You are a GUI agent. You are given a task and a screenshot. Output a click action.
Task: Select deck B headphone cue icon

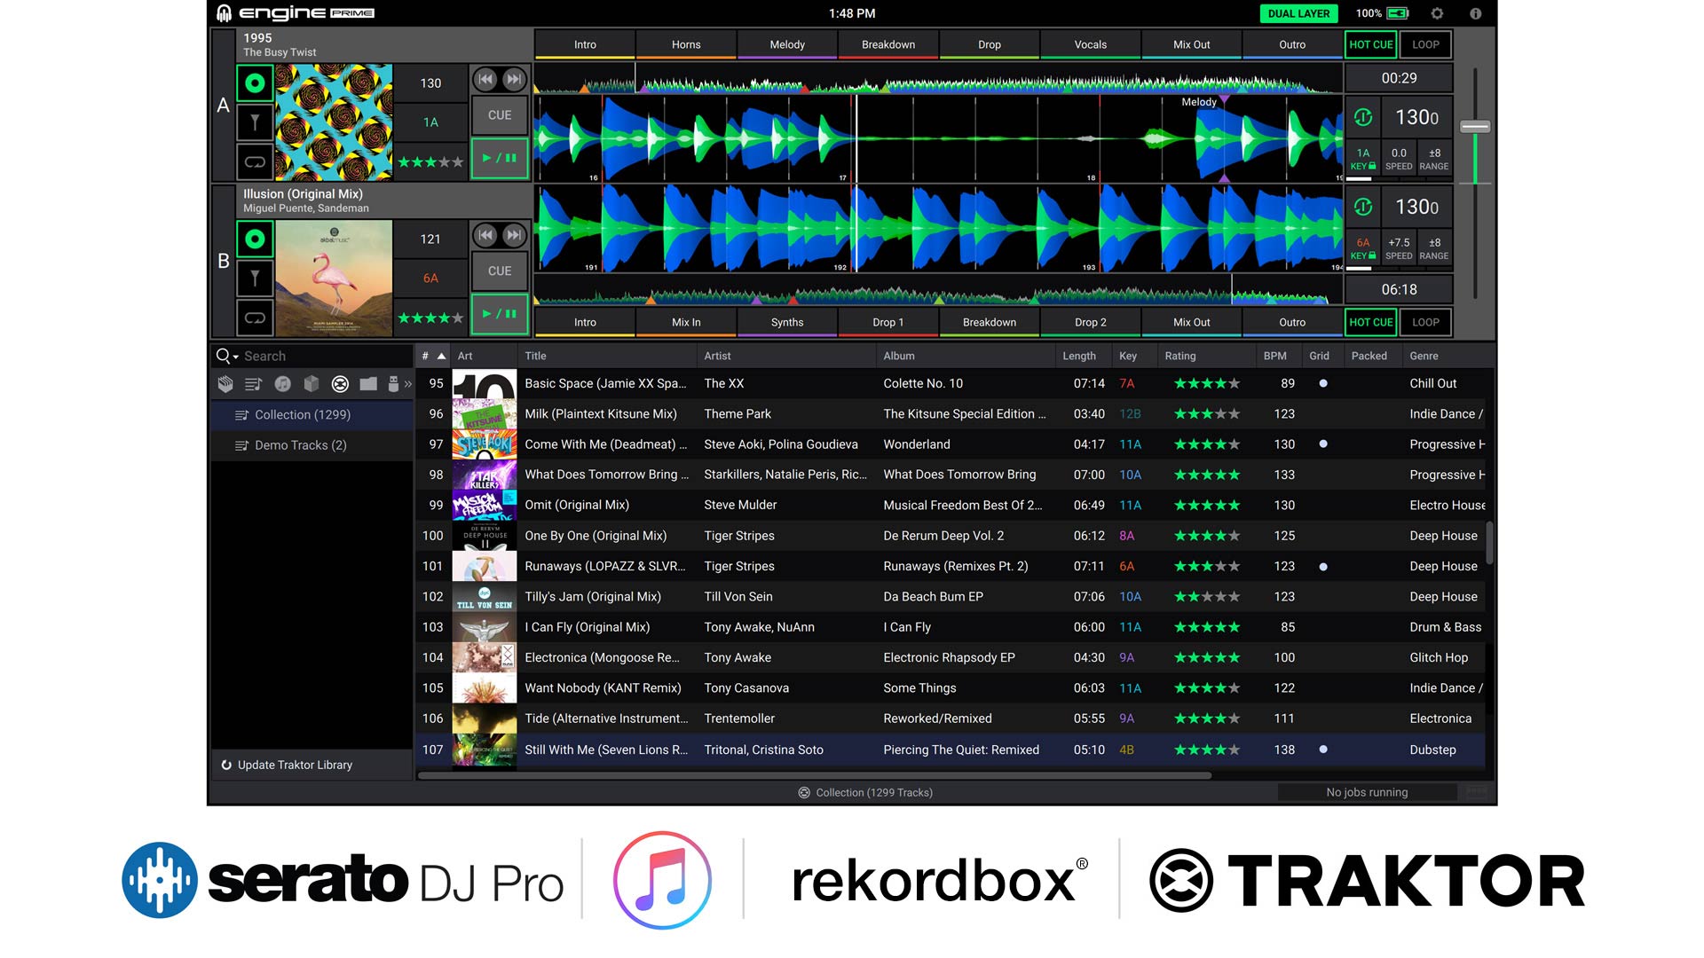click(255, 279)
